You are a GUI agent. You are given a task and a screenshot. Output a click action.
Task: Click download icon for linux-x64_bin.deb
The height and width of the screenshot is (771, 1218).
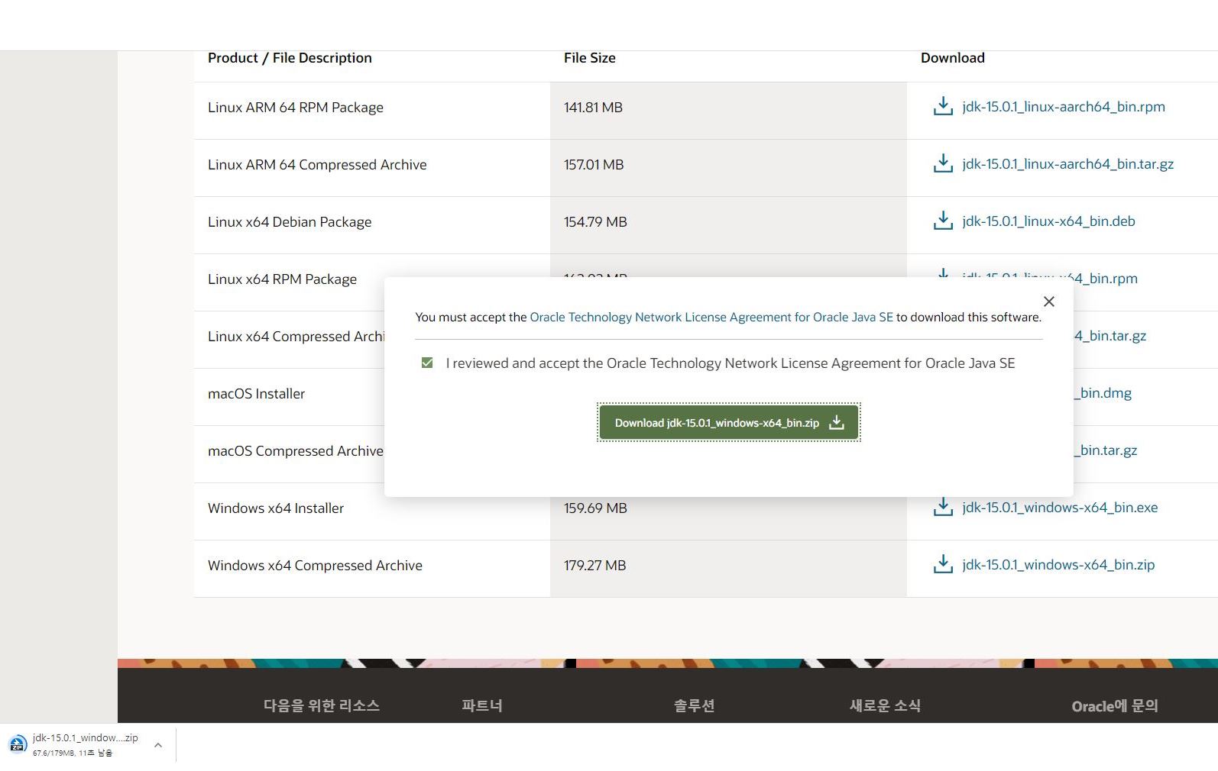[x=943, y=221]
